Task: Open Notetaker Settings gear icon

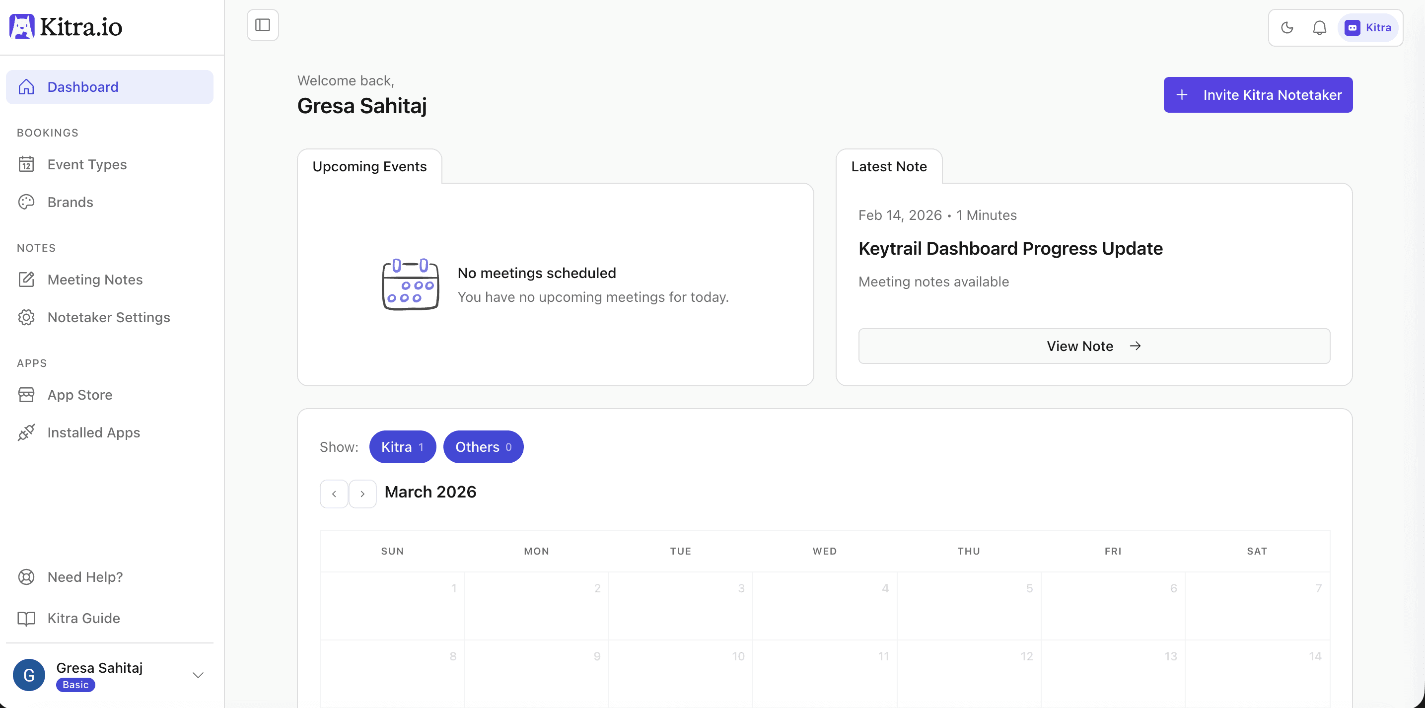Action: [x=26, y=317]
